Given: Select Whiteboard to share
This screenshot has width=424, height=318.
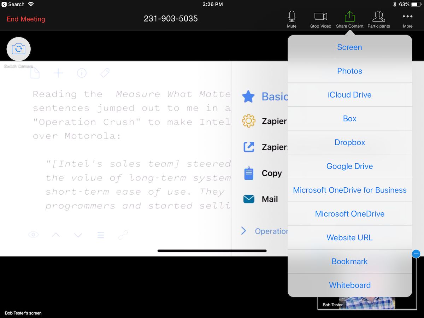Looking at the screenshot, I should click(x=350, y=285).
